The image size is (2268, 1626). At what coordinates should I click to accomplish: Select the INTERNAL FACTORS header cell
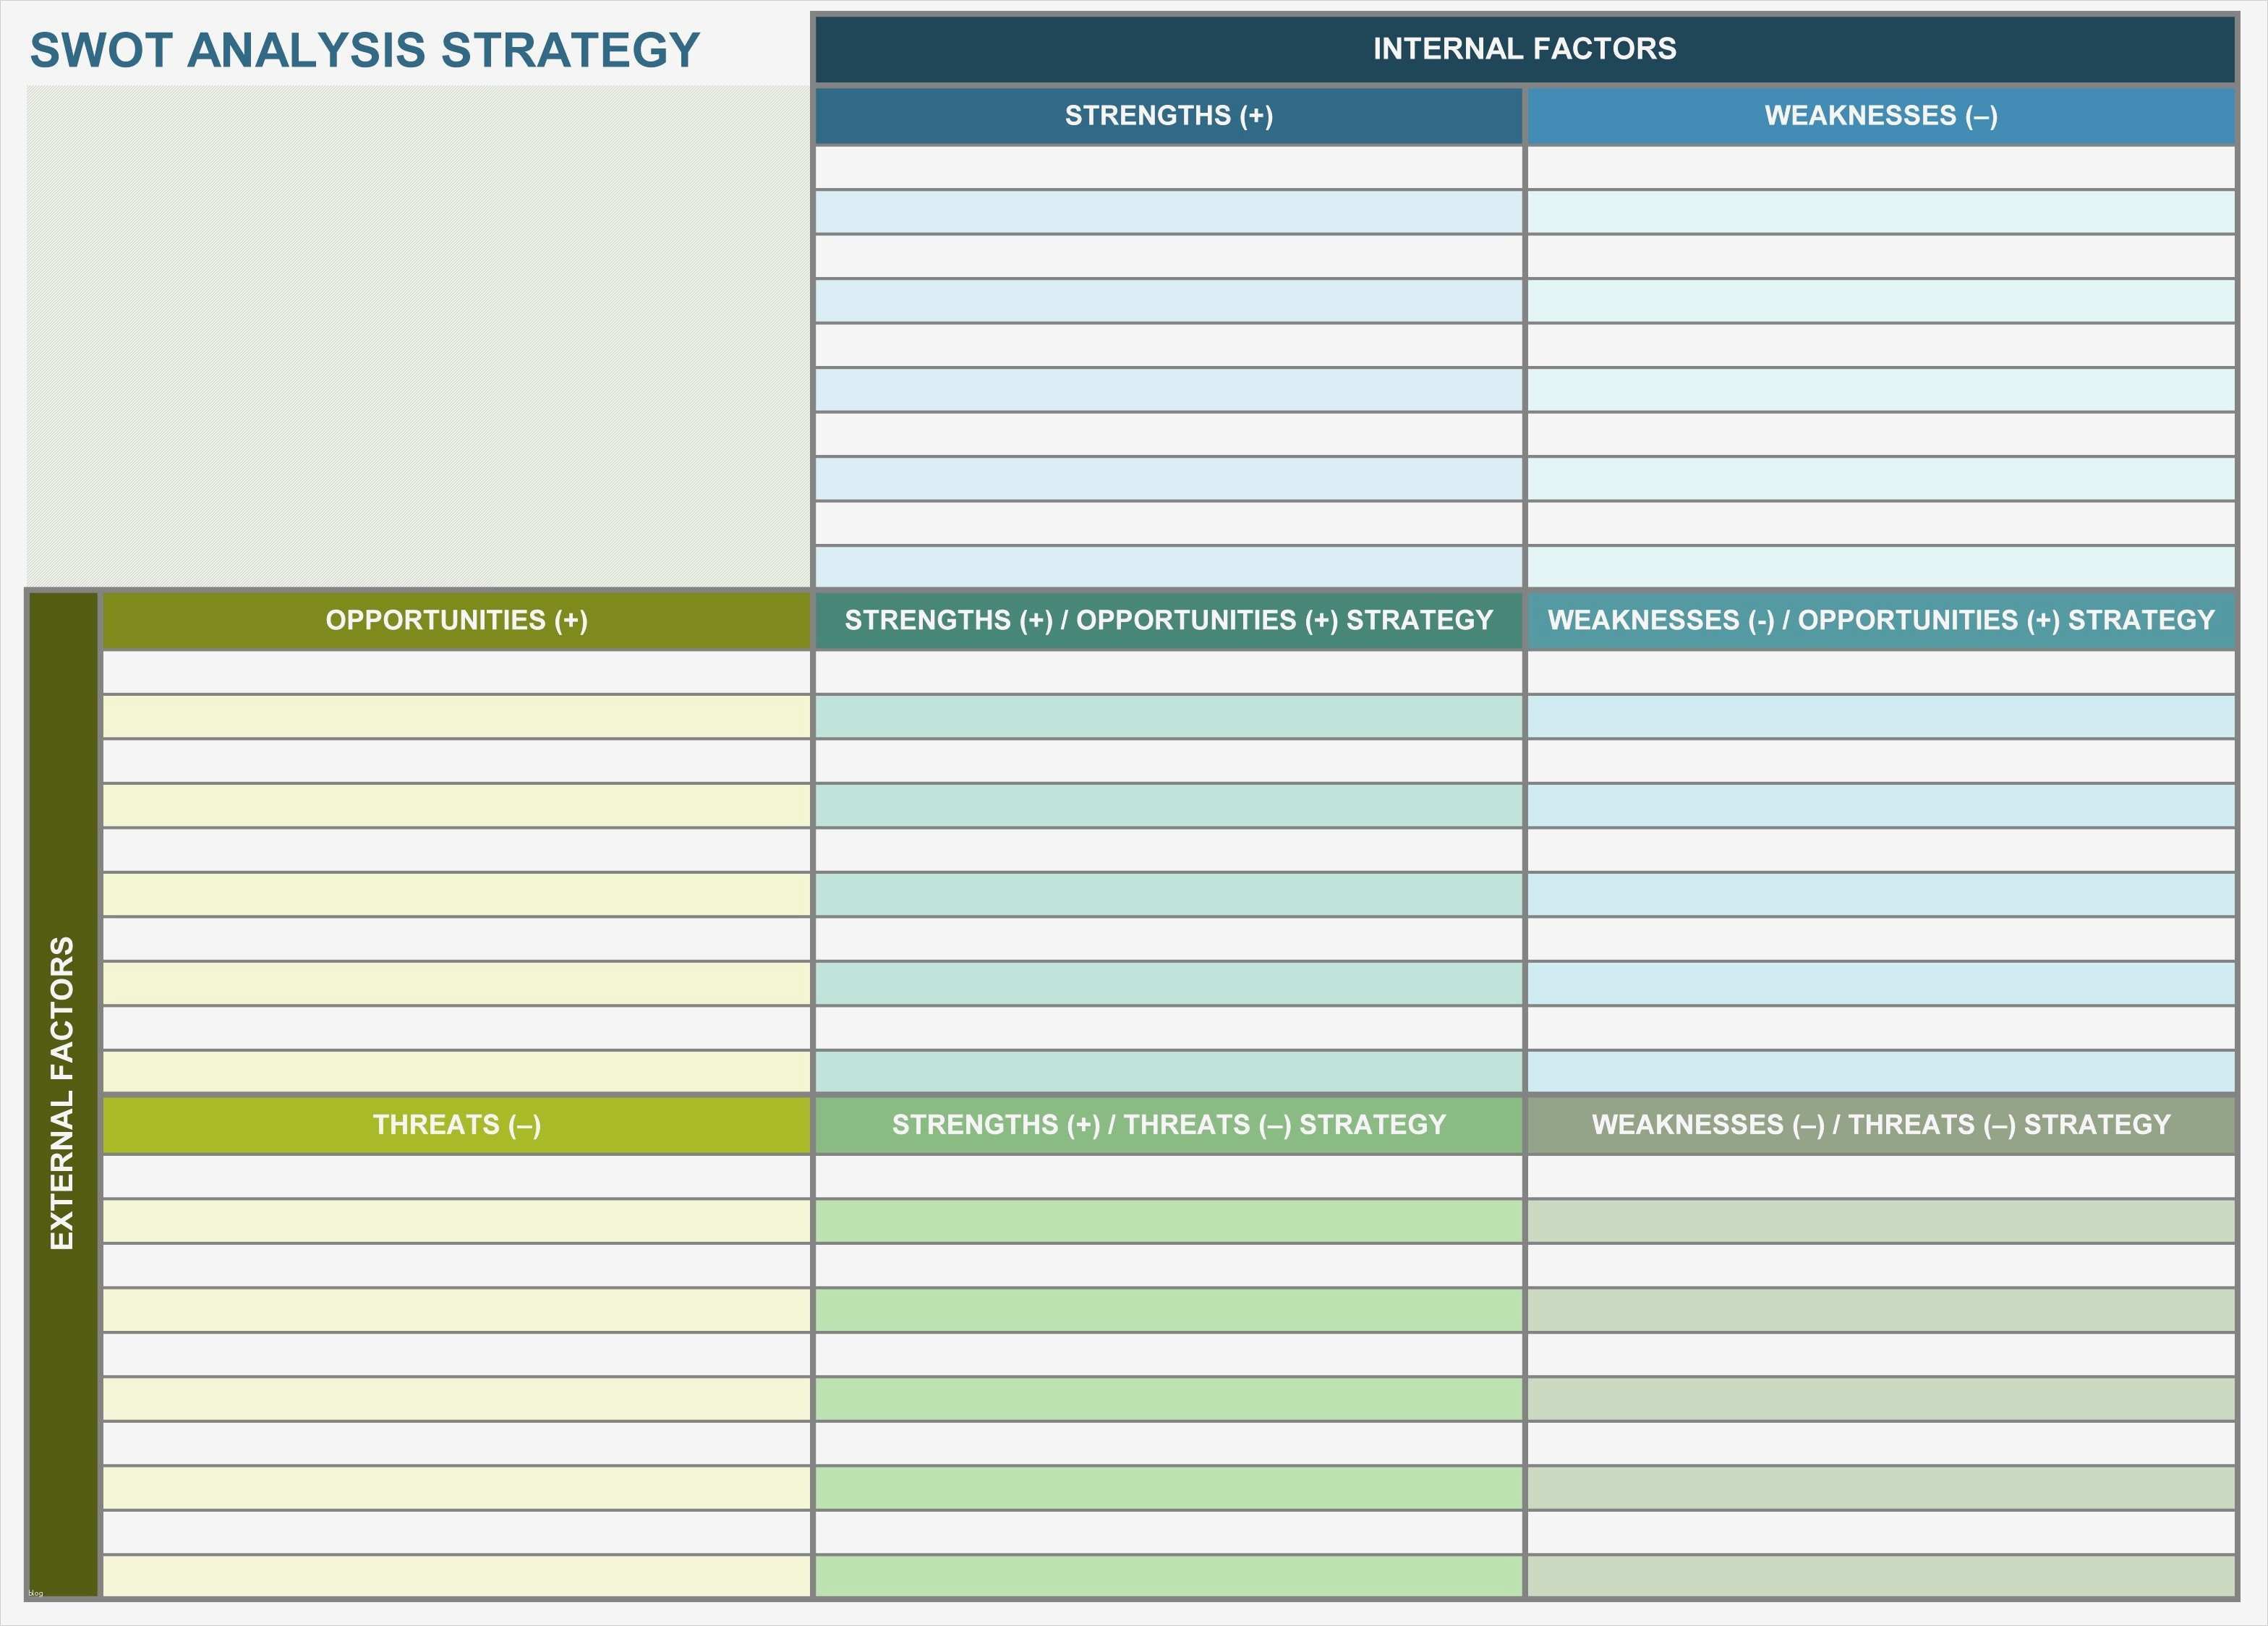(1524, 49)
